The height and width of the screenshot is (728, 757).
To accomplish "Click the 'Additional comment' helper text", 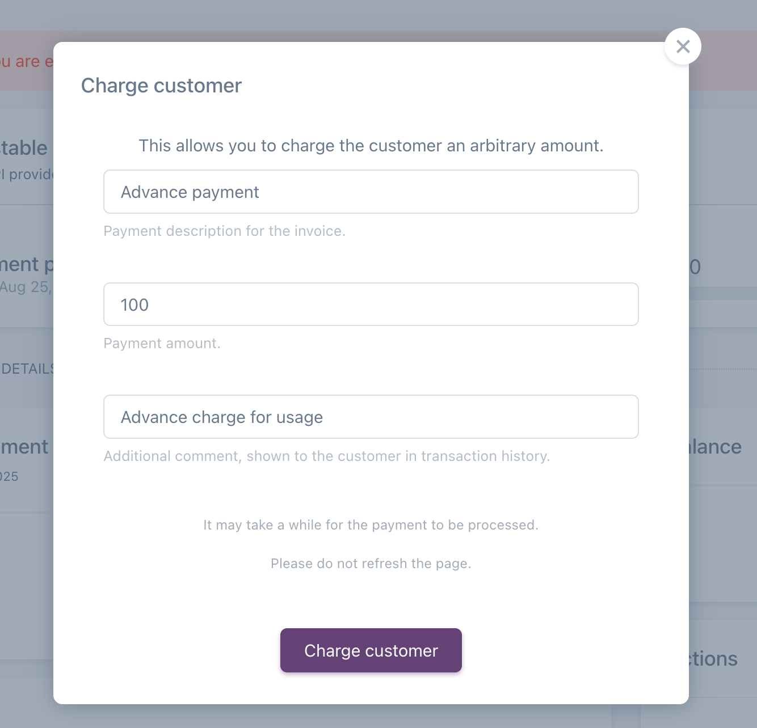I will 326,456.
